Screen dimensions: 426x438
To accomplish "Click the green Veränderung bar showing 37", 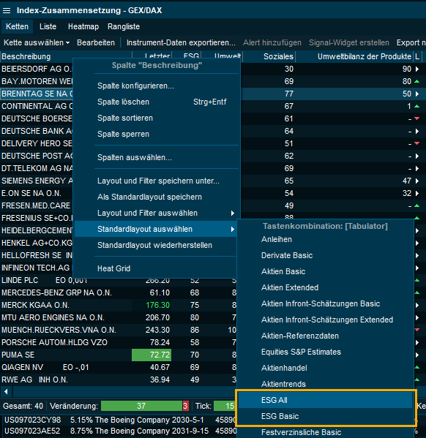I will pyautogui.click(x=141, y=406).
